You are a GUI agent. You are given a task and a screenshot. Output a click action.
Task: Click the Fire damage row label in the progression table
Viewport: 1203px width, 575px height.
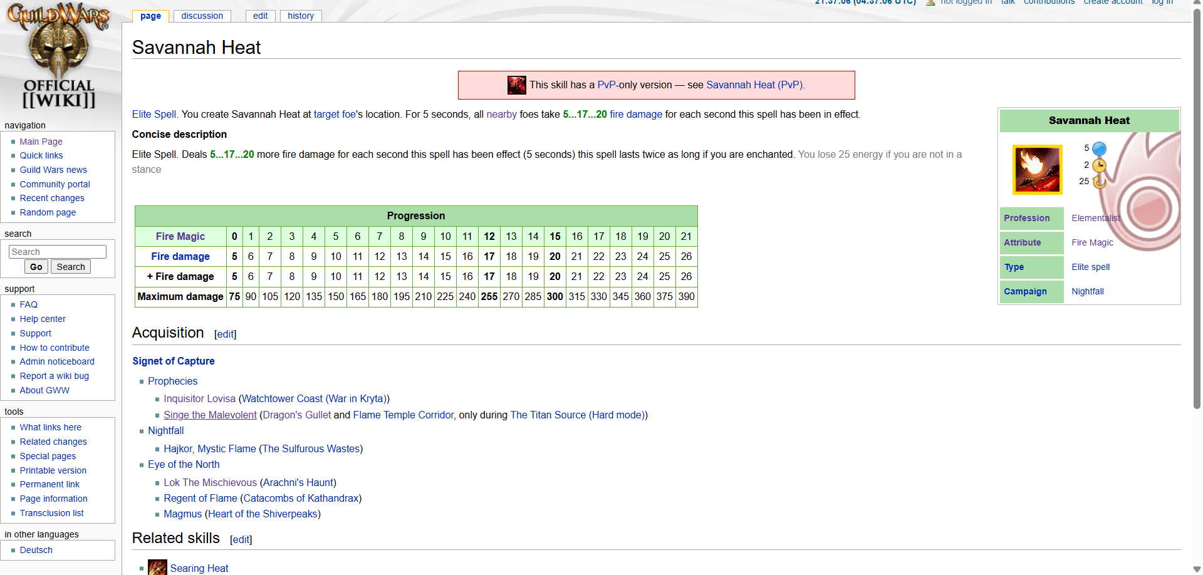pos(180,256)
